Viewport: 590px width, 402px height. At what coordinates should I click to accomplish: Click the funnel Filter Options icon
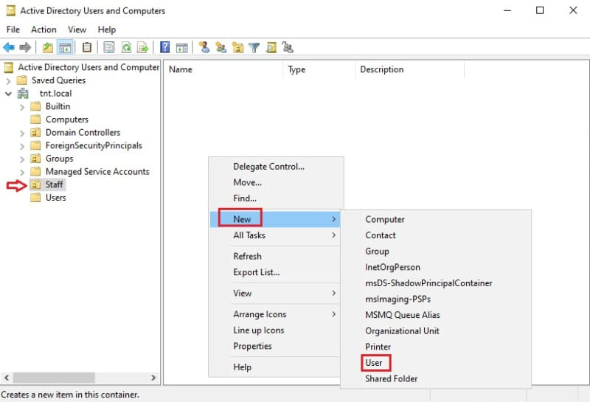(x=254, y=47)
